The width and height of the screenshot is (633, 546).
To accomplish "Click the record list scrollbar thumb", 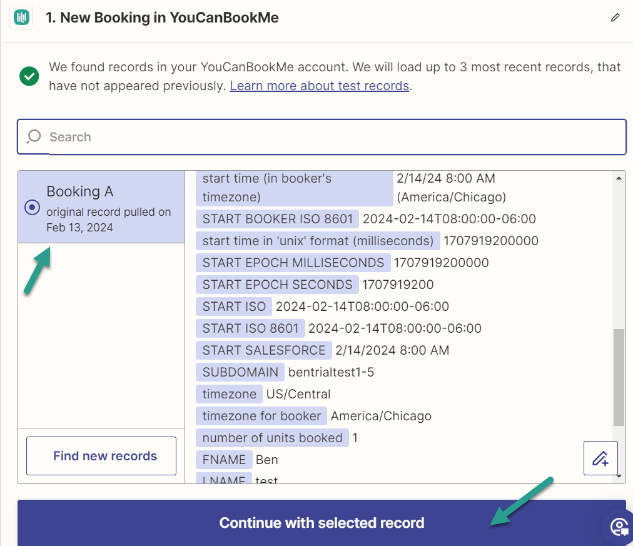I will coord(619,377).
